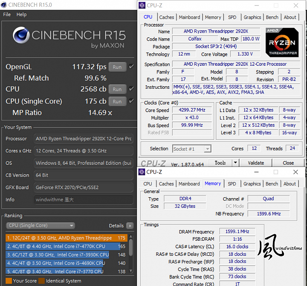Click the ranking list scroll down arrow

[x=131, y=271]
